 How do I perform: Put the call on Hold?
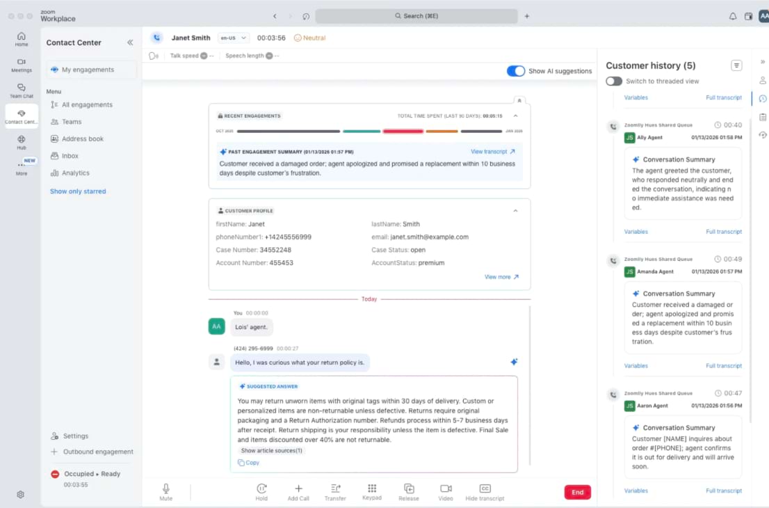pyautogui.click(x=261, y=491)
